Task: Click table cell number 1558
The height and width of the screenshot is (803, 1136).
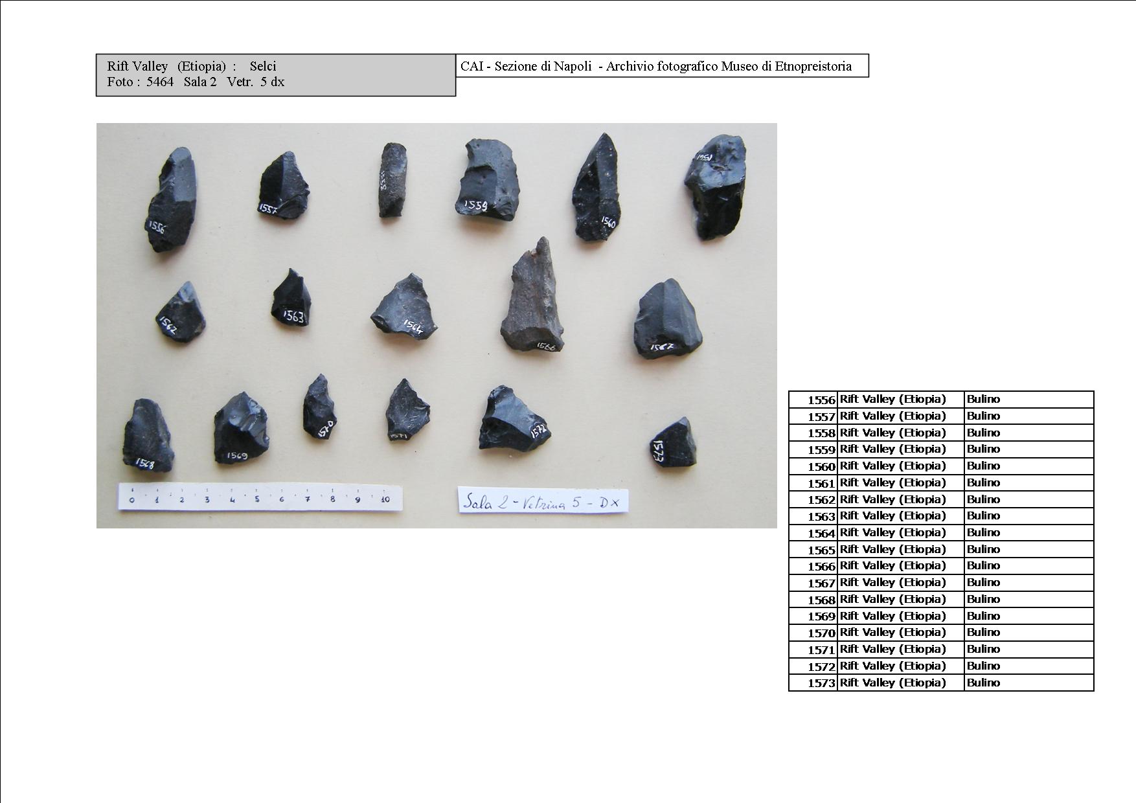Action: (813, 433)
